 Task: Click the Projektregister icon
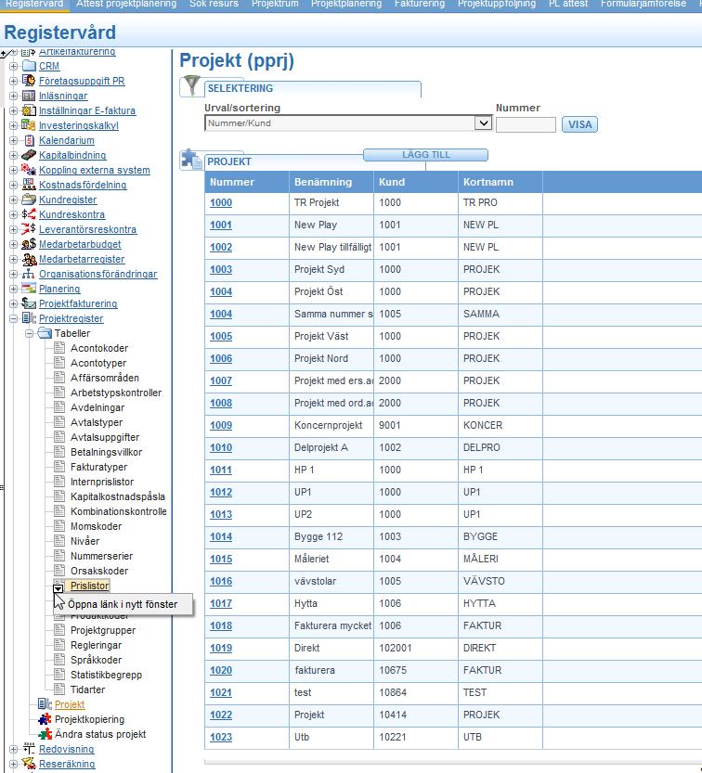[x=29, y=318]
